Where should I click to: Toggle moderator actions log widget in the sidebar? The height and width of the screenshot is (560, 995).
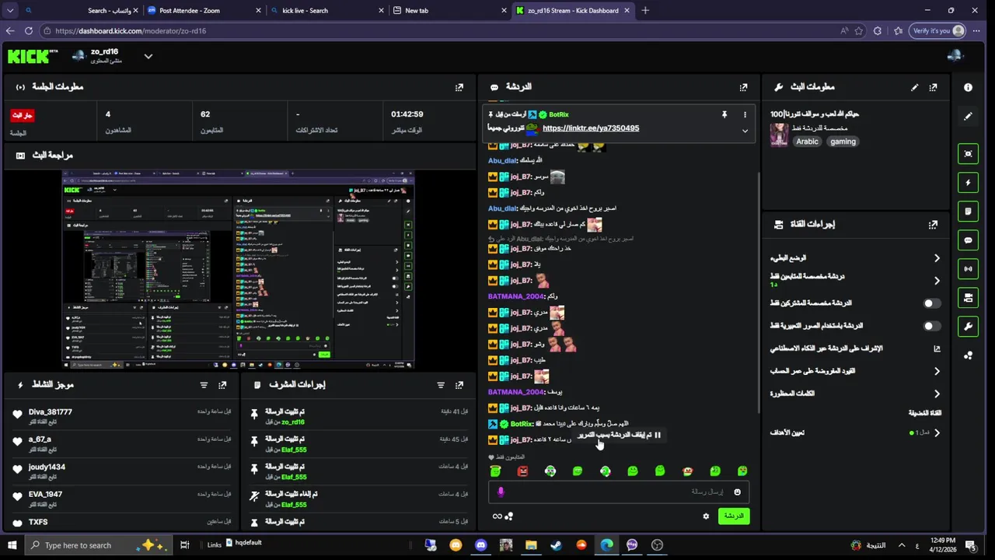click(968, 211)
